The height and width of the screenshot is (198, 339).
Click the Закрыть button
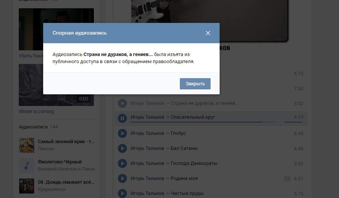pyautogui.click(x=195, y=84)
